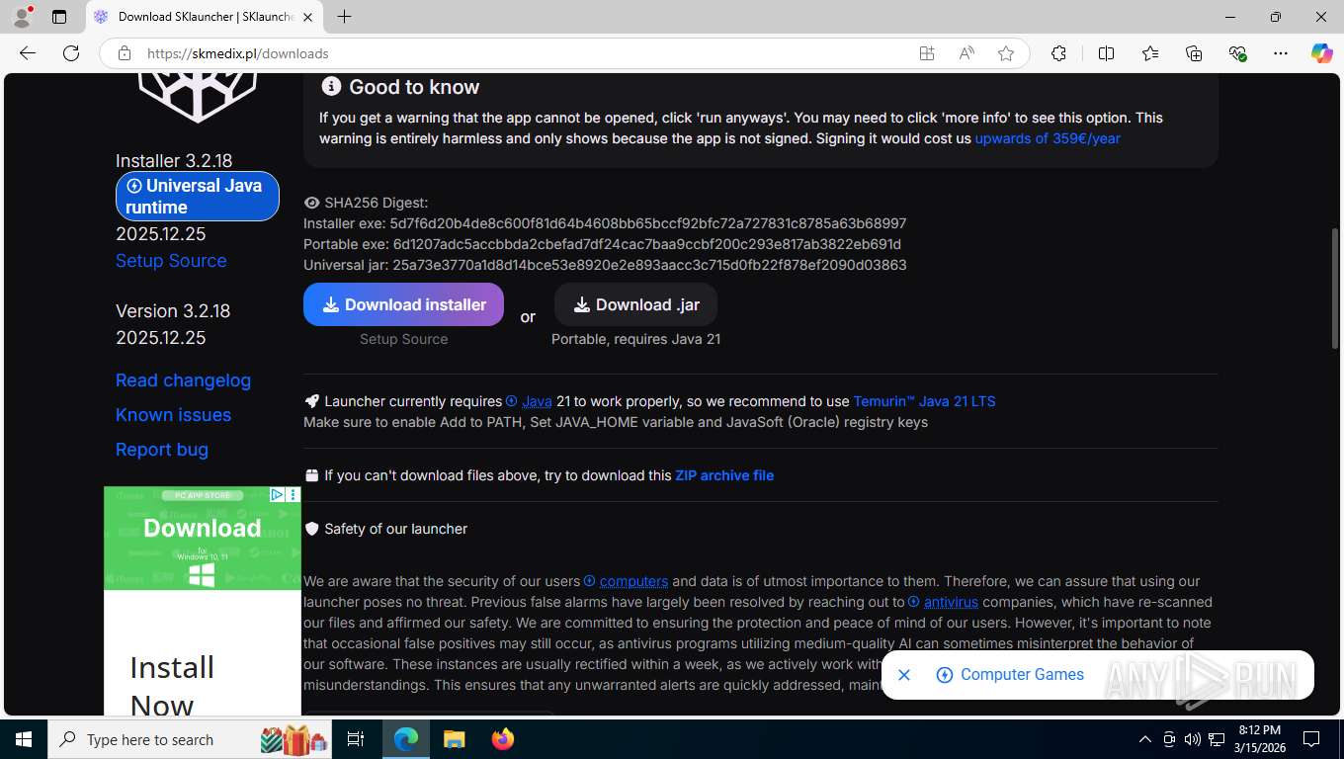1344x759 pixels.
Task: Select Universal jar hash text
Action: tap(649, 265)
